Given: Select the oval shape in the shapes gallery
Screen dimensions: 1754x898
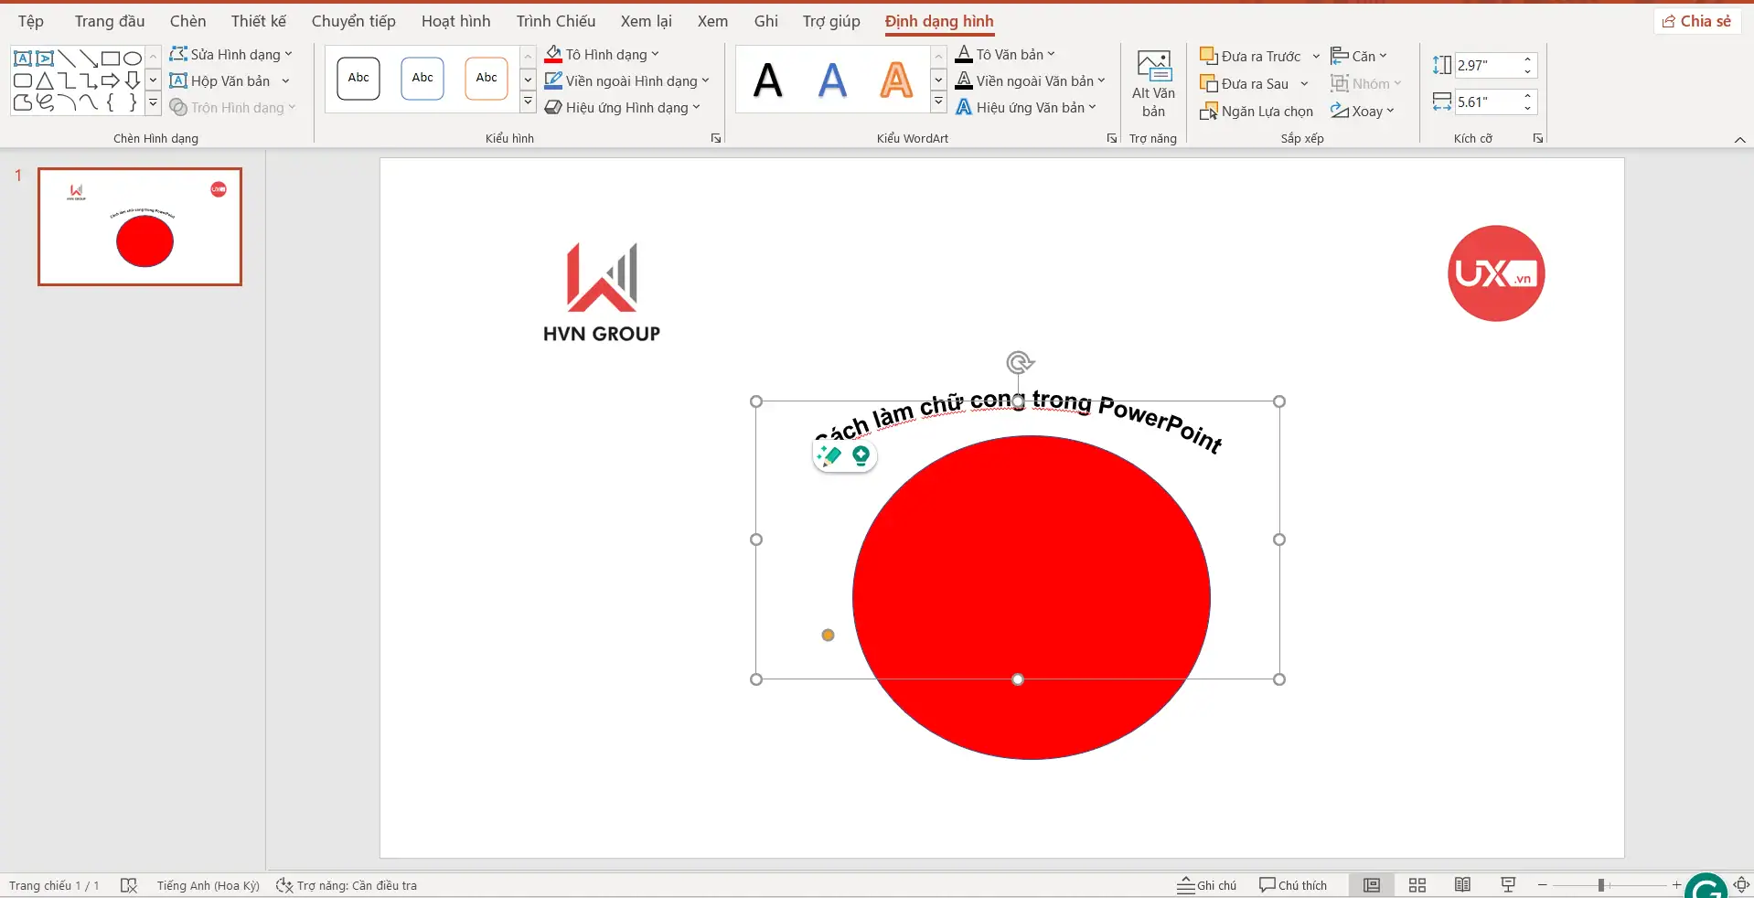Looking at the screenshot, I should (x=133, y=58).
